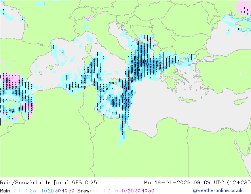Pick the snow legend value 5

point(117,191)
